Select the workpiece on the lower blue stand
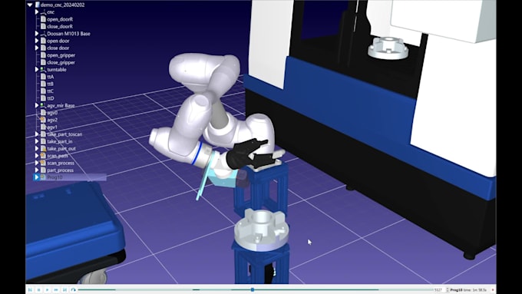The height and width of the screenshot is (294, 522). coord(261,230)
